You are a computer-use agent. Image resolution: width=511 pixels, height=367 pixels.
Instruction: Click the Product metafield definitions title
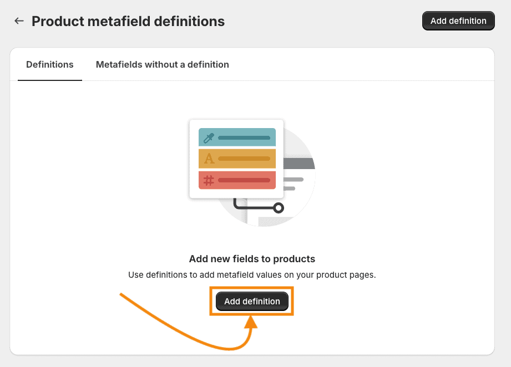[128, 21]
